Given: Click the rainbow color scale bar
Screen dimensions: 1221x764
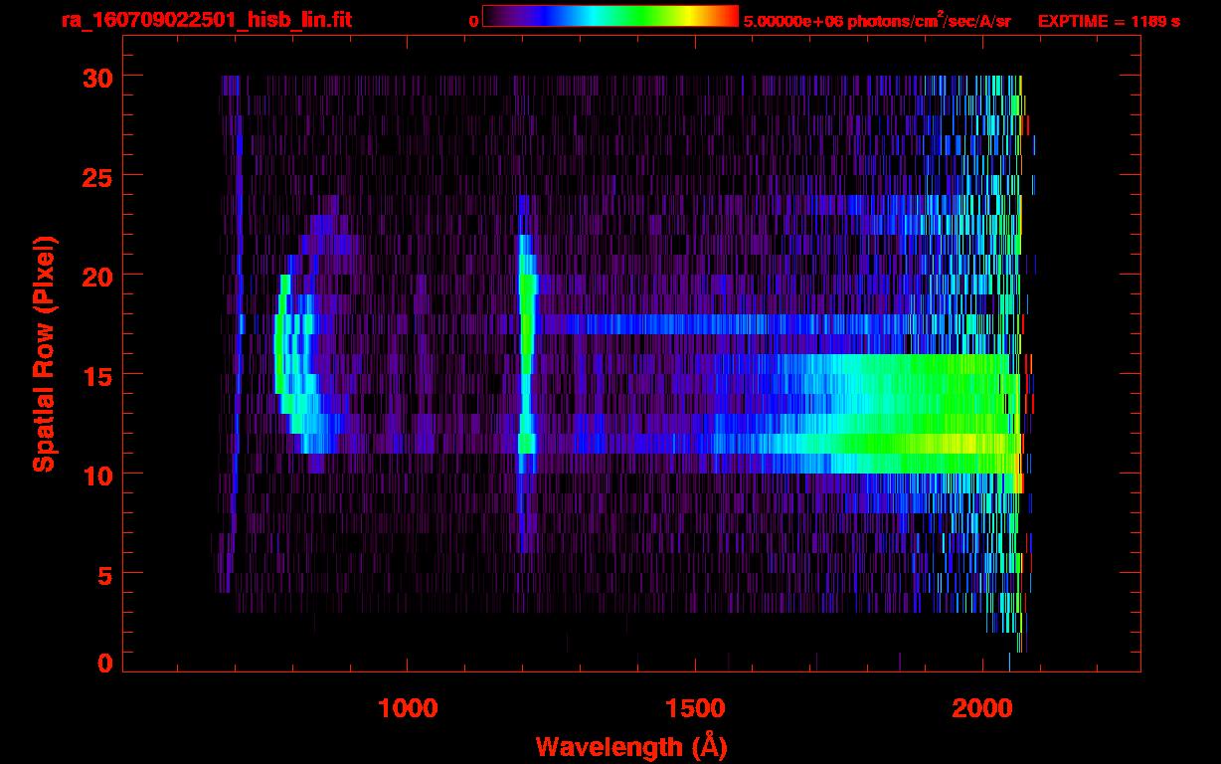Looking at the screenshot, I should [610, 16].
